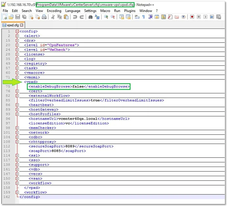Close the vpxd.cfg tab
This screenshot has height=207, width=228.
[x=22, y=25]
